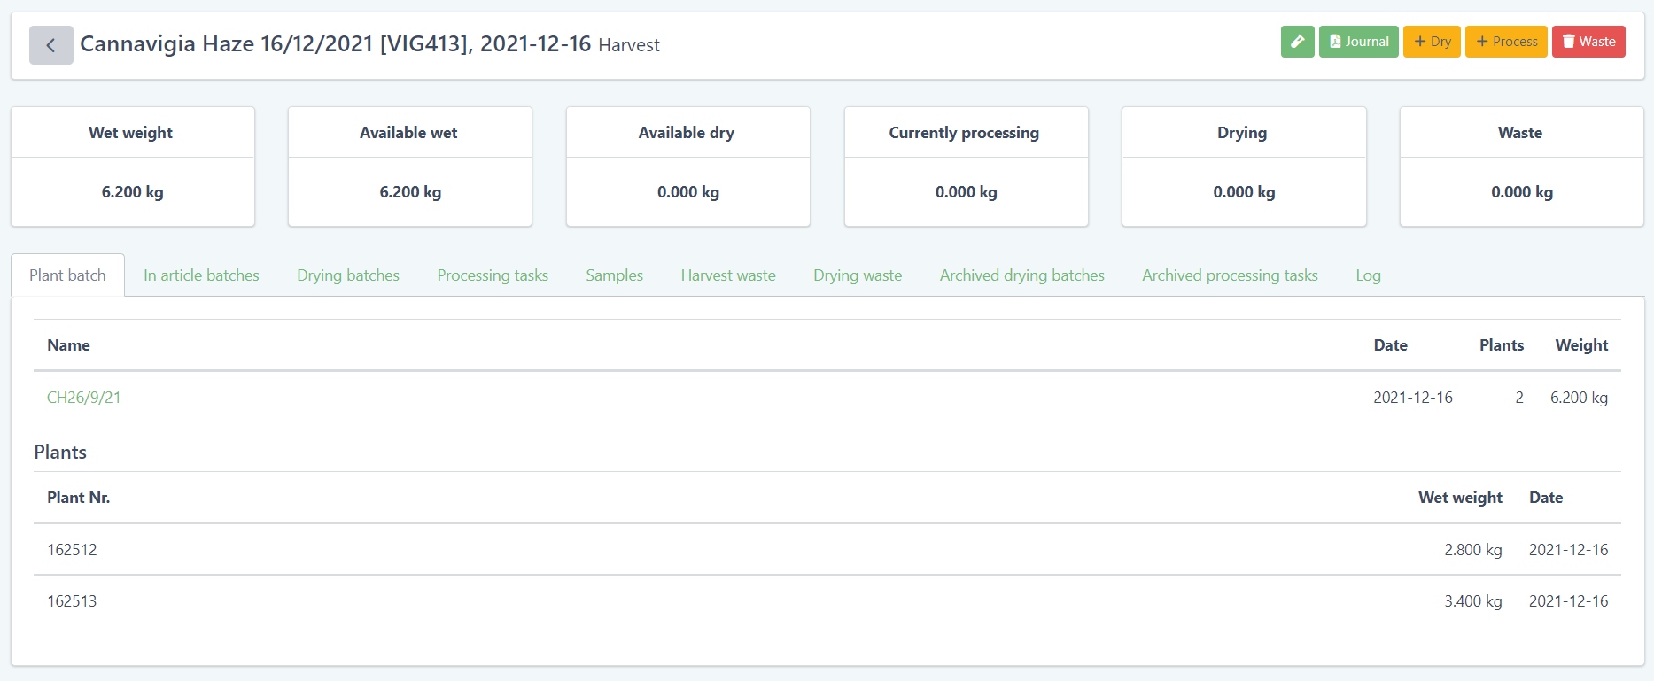Select plant row 162513

[x=72, y=601]
